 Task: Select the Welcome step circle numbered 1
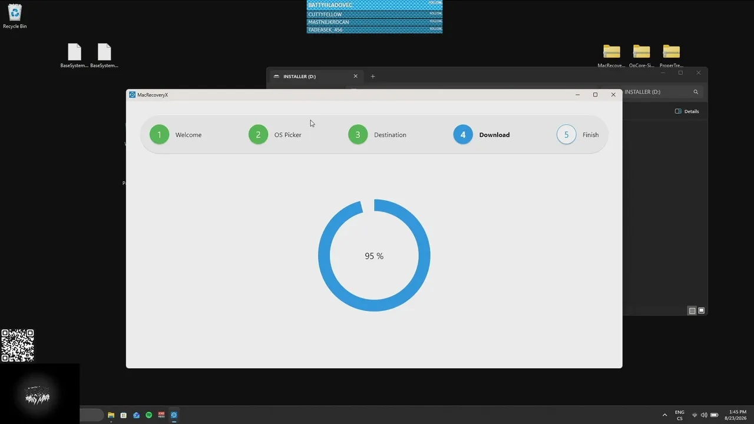[x=159, y=135]
